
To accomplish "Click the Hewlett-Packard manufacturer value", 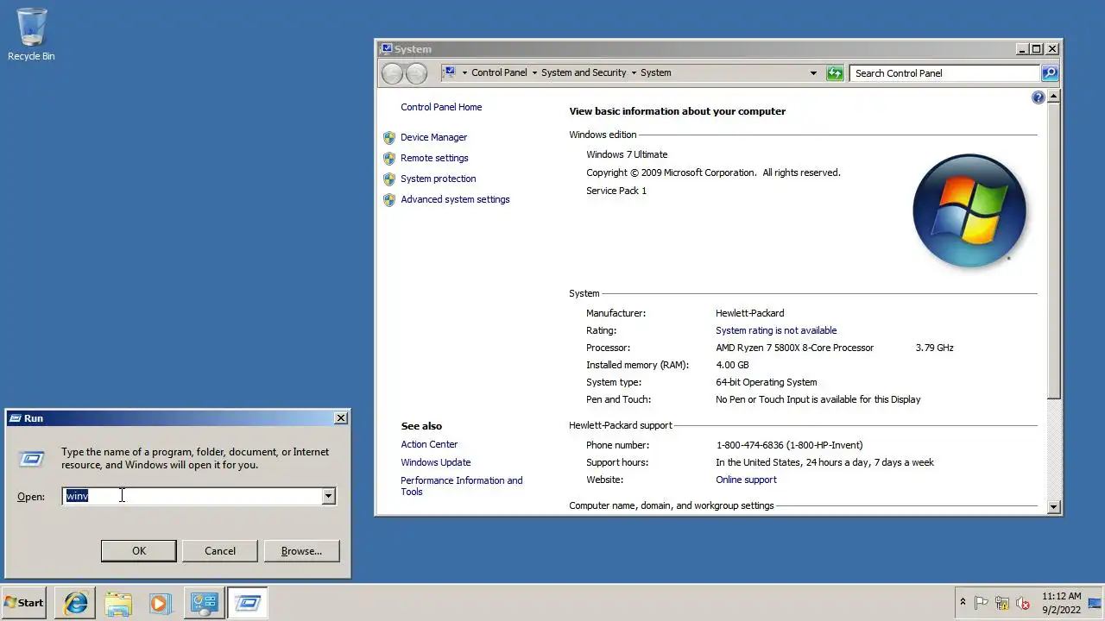I will tap(749, 313).
